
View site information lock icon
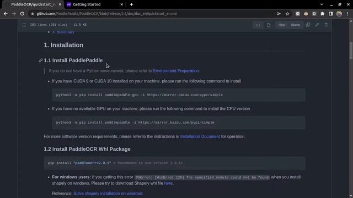coord(33,14)
